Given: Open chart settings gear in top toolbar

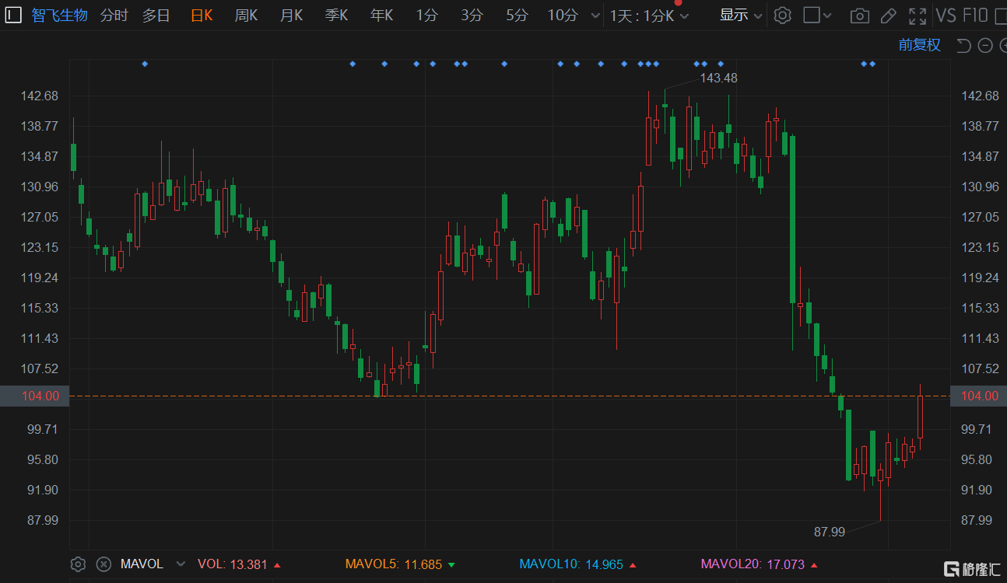Looking at the screenshot, I should (783, 16).
